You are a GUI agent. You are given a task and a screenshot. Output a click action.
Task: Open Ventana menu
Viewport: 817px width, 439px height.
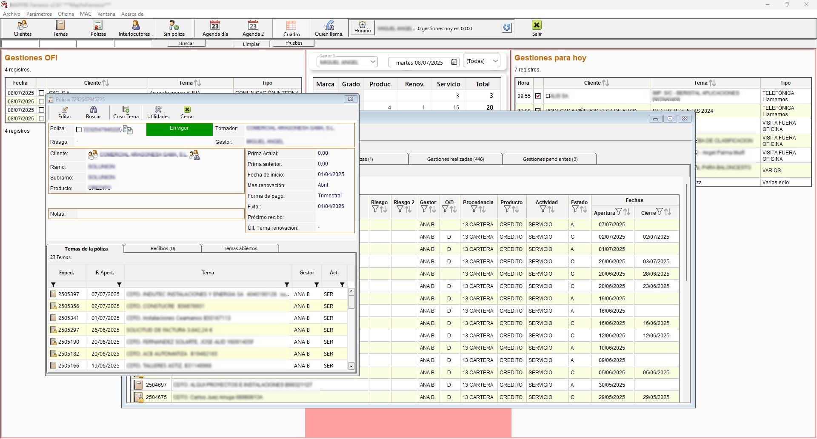tap(106, 14)
